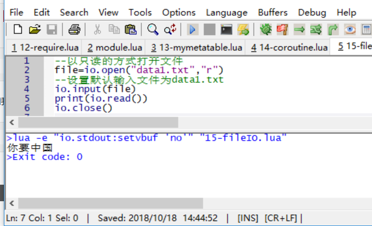Open the Debug menu

pyautogui.click(x=312, y=12)
